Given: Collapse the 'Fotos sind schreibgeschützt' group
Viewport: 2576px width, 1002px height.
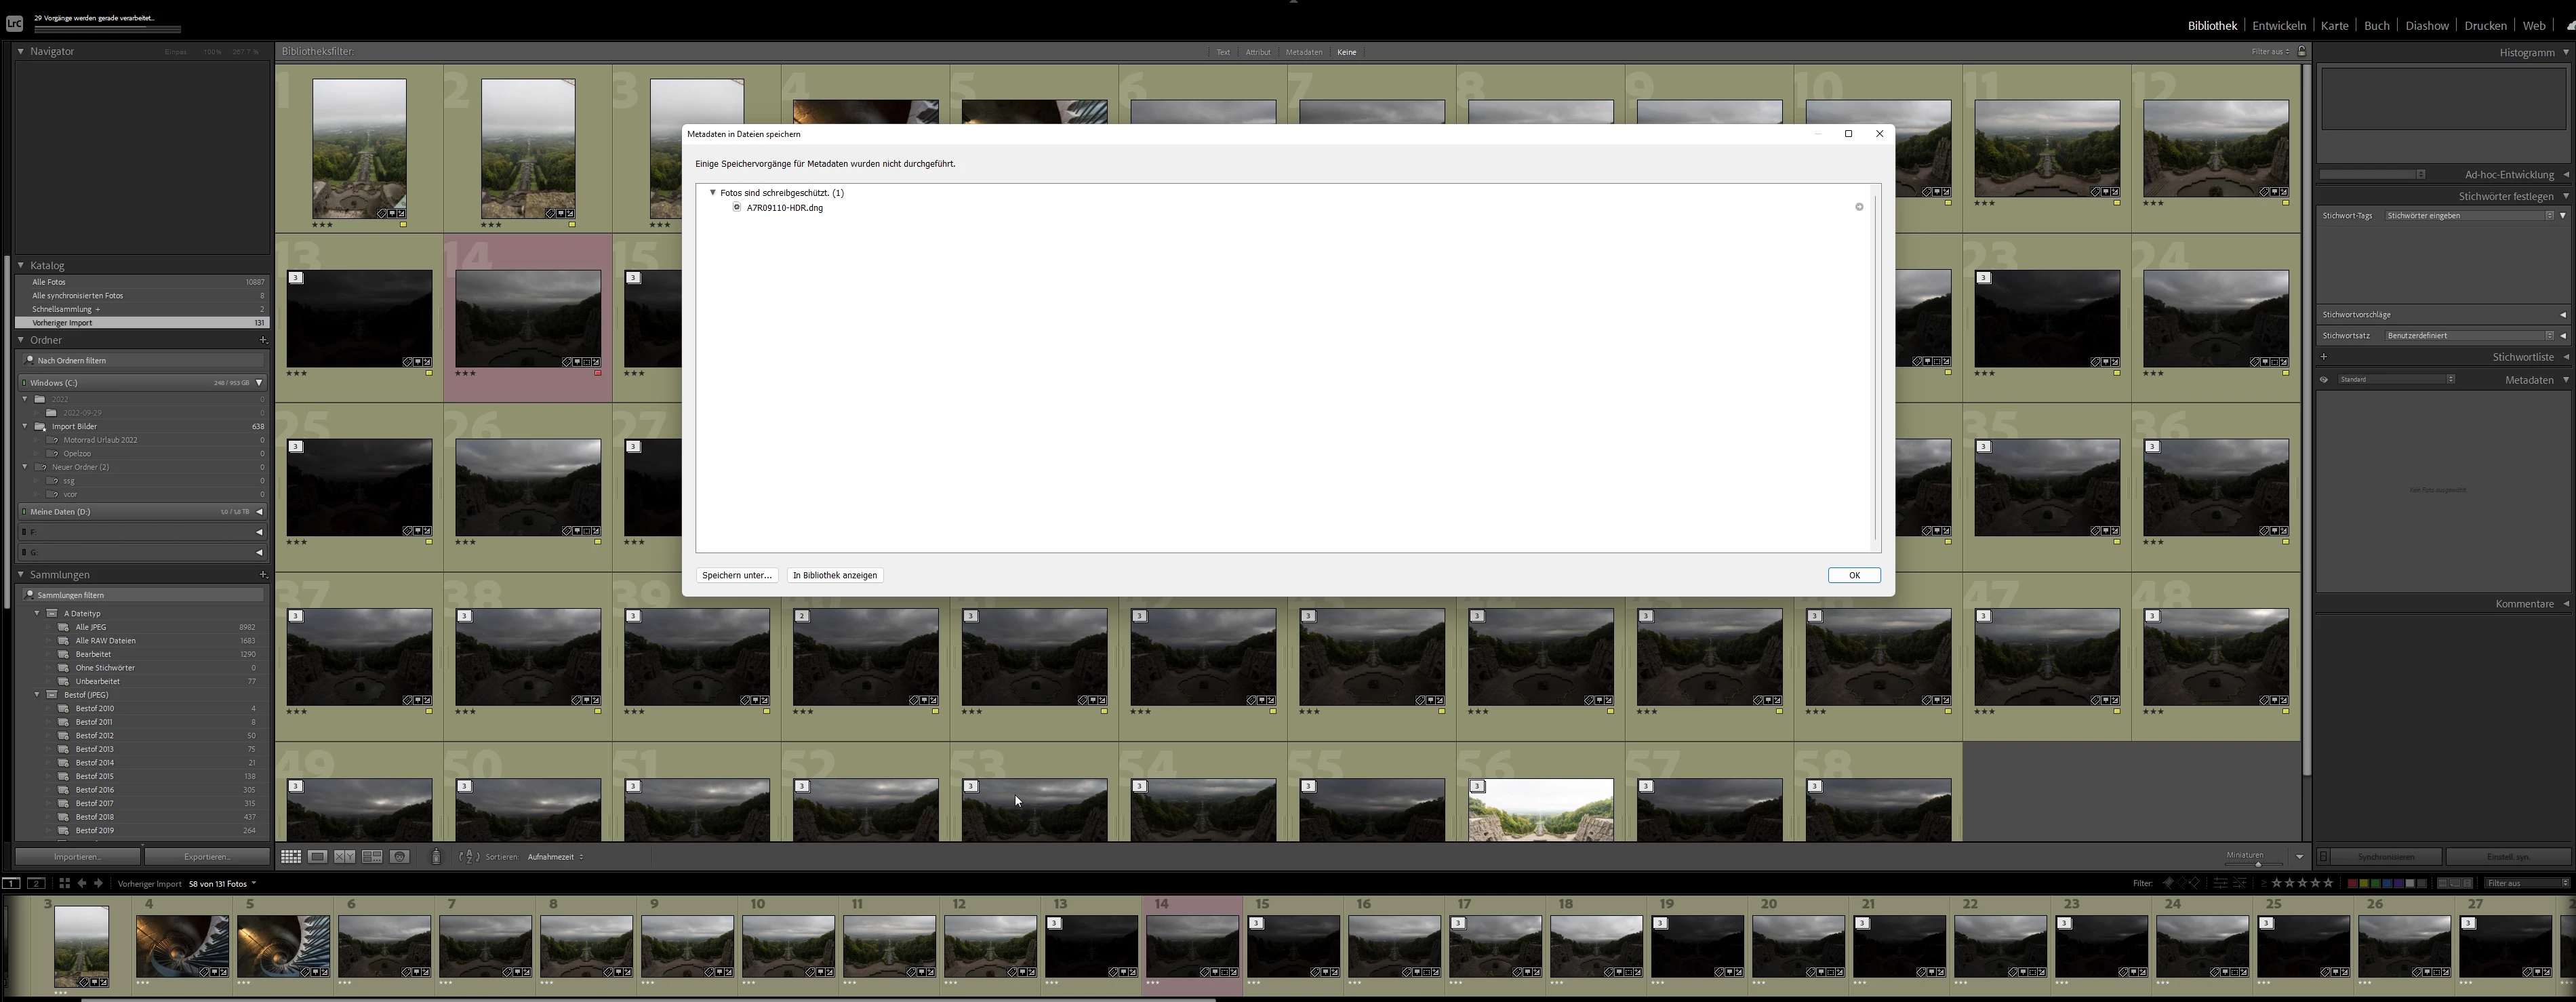Looking at the screenshot, I should coord(713,193).
